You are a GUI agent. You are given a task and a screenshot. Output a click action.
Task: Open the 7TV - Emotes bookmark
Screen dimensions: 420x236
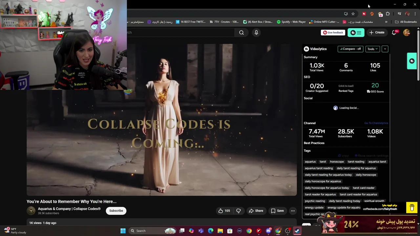(x=224, y=22)
